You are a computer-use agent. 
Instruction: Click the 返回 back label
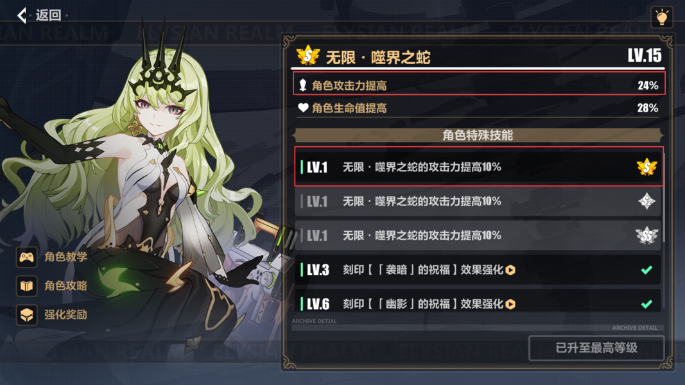tap(48, 15)
